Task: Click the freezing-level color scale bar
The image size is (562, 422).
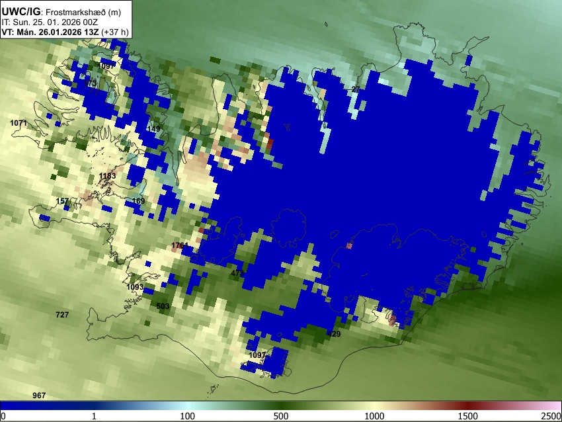Action: click(281, 405)
